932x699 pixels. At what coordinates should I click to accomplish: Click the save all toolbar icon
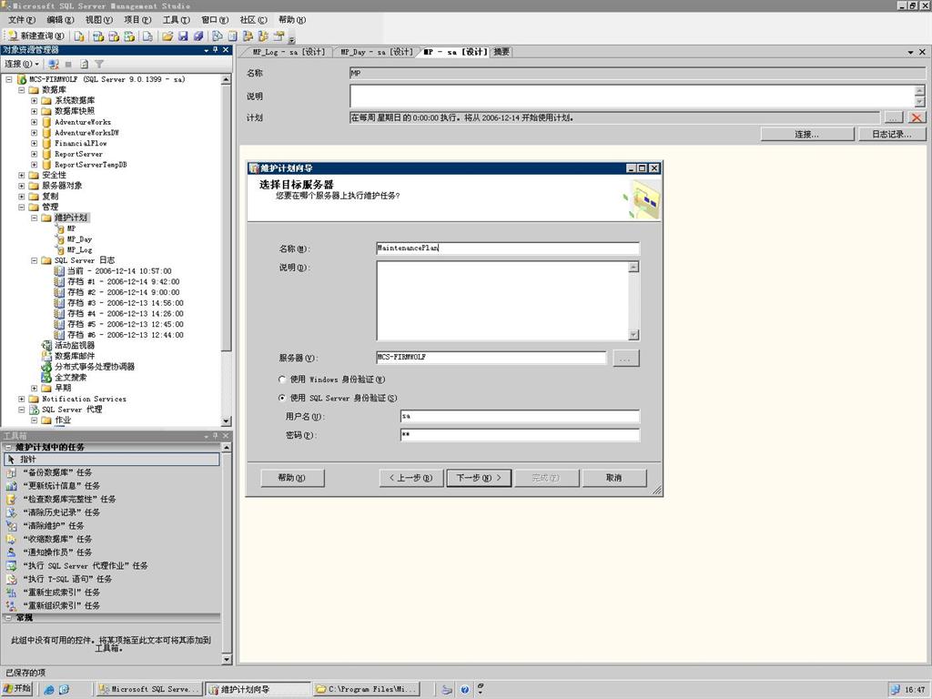pos(198,36)
